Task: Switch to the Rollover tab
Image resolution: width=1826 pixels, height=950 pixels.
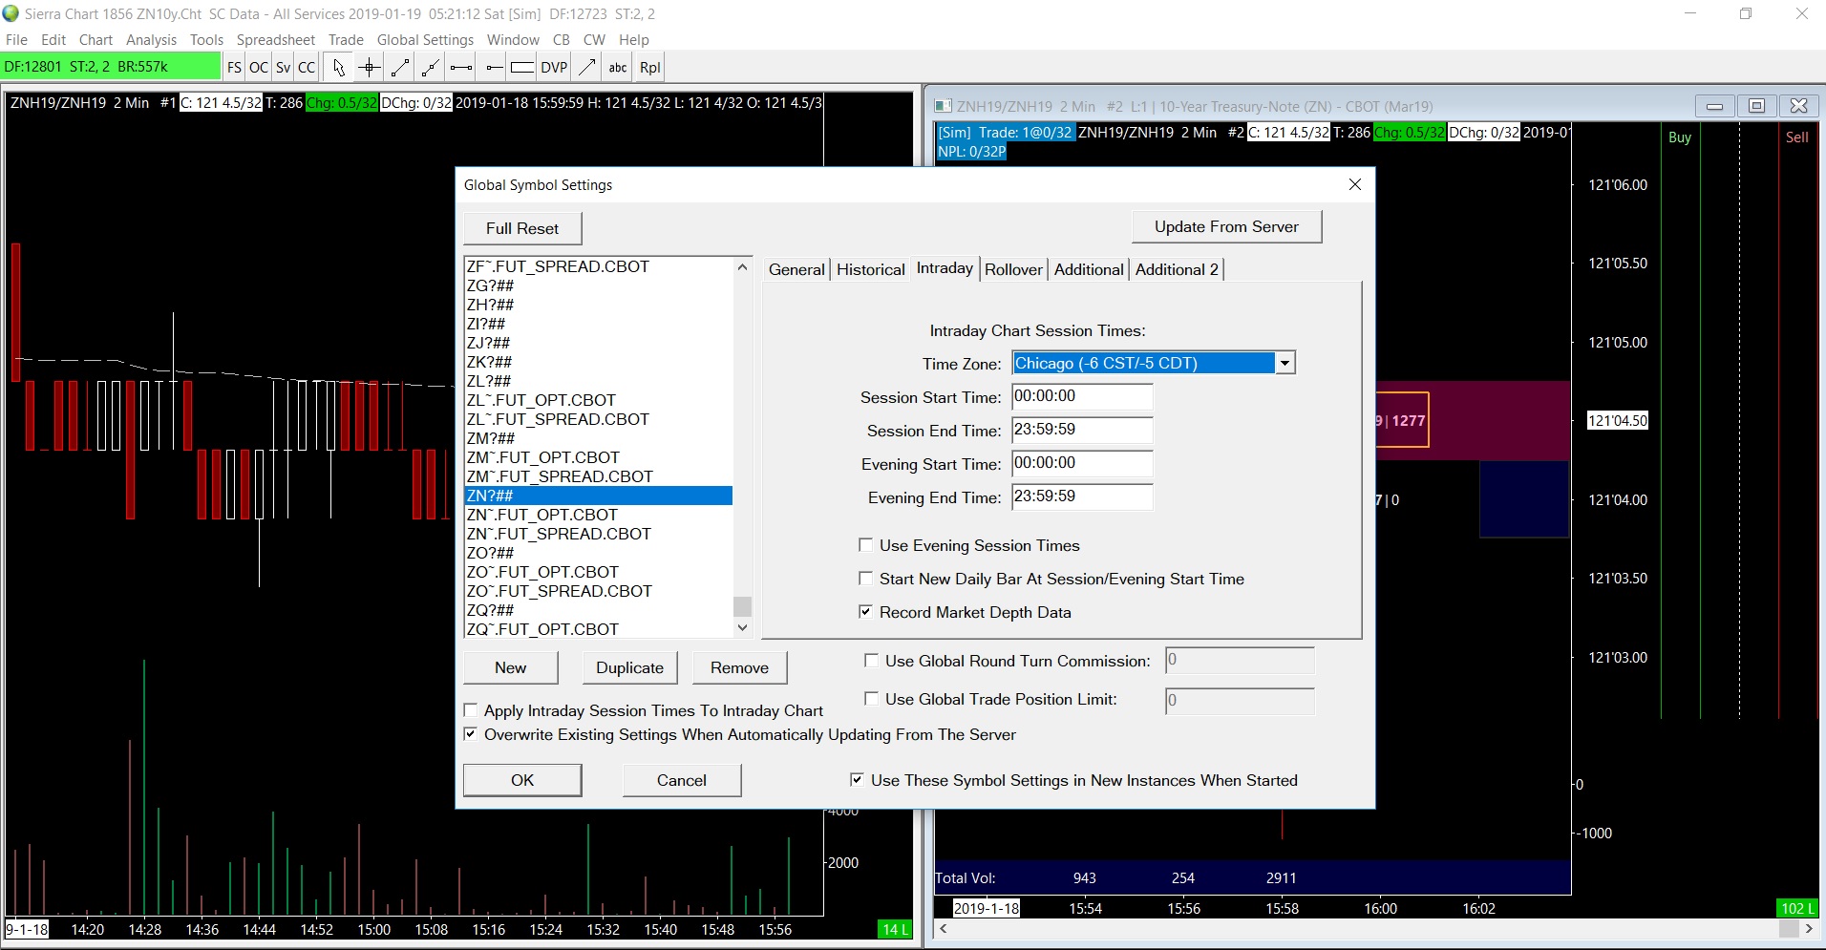Action: point(1013,269)
